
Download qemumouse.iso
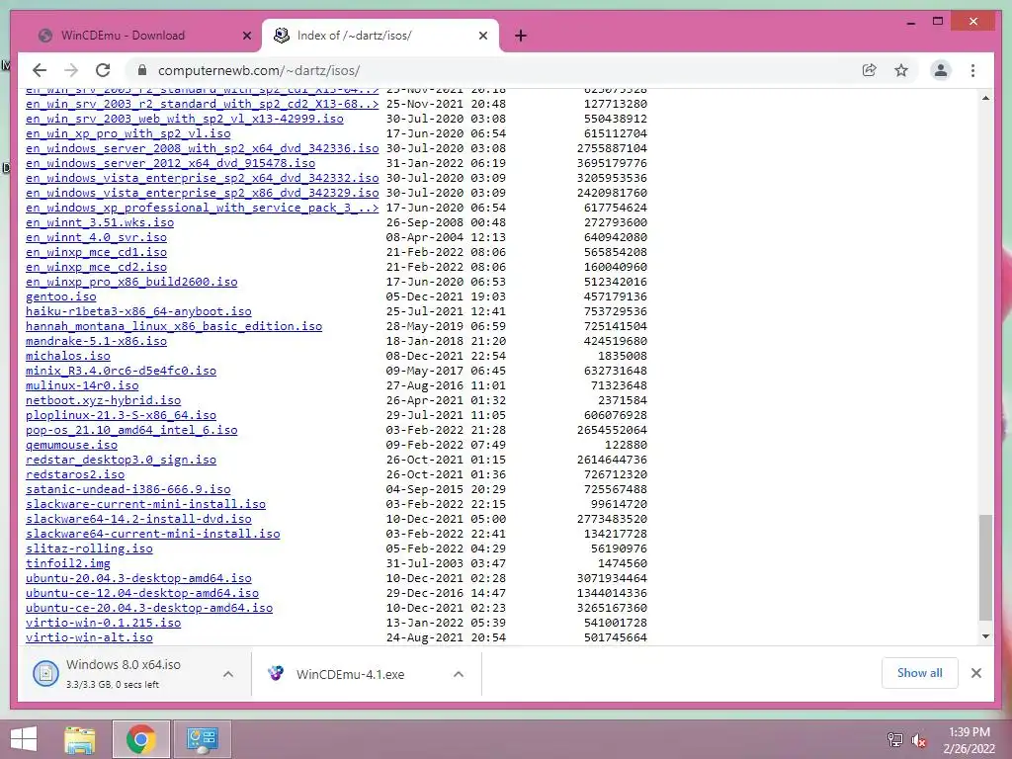click(x=71, y=446)
